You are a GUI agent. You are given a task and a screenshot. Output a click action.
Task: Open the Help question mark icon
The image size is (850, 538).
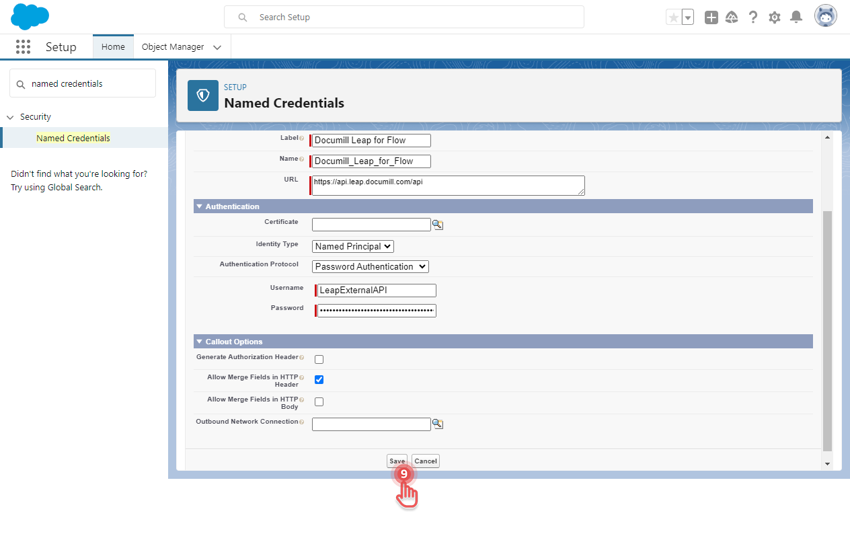753,17
